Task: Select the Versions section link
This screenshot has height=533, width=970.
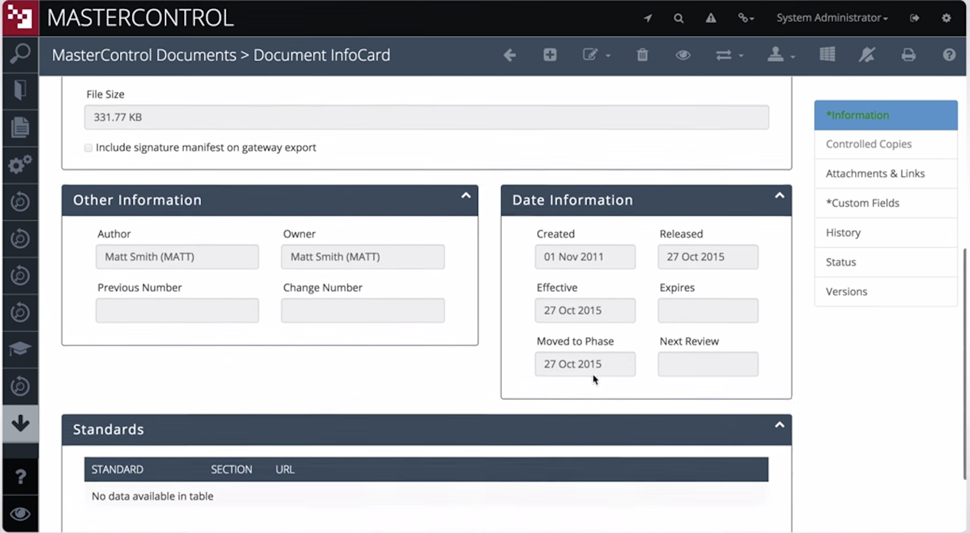Action: tap(846, 291)
